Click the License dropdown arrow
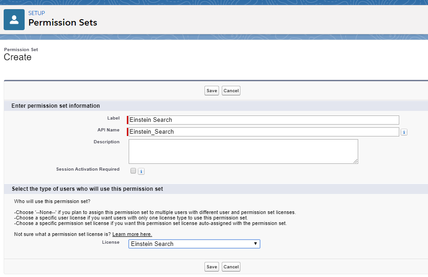This screenshot has width=428, height=277. coord(256,243)
